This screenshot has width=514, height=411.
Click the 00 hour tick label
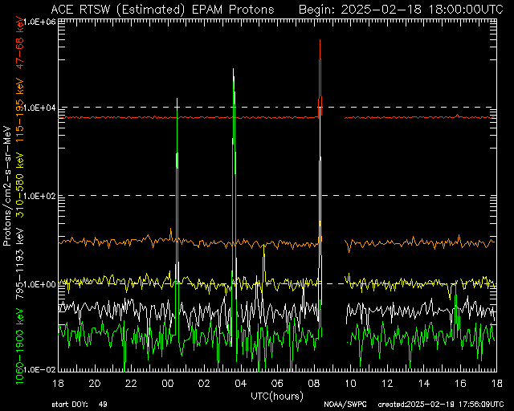[168, 383]
